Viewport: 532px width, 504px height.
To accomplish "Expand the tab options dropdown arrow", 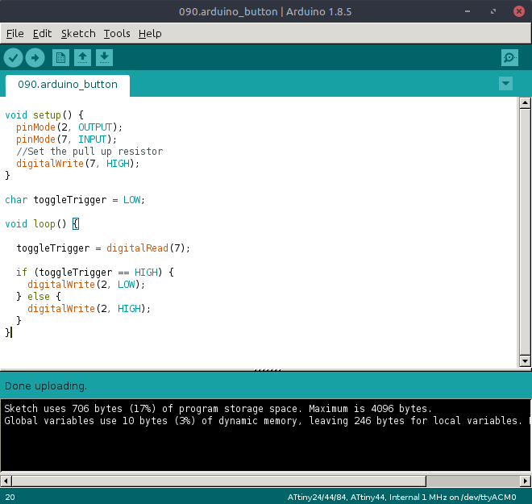I will tap(505, 84).
